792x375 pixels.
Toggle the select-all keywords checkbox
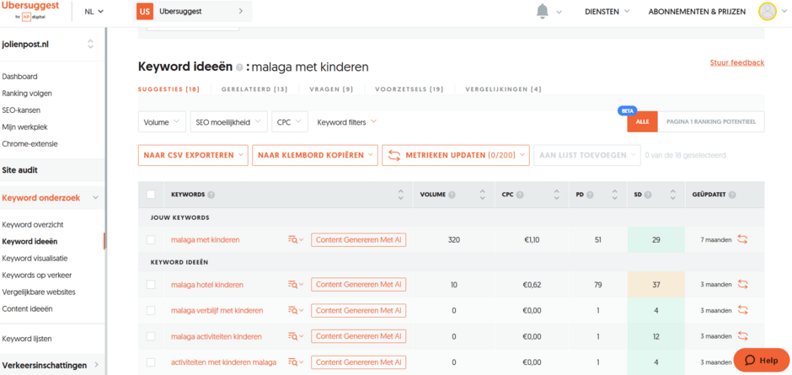tap(151, 195)
